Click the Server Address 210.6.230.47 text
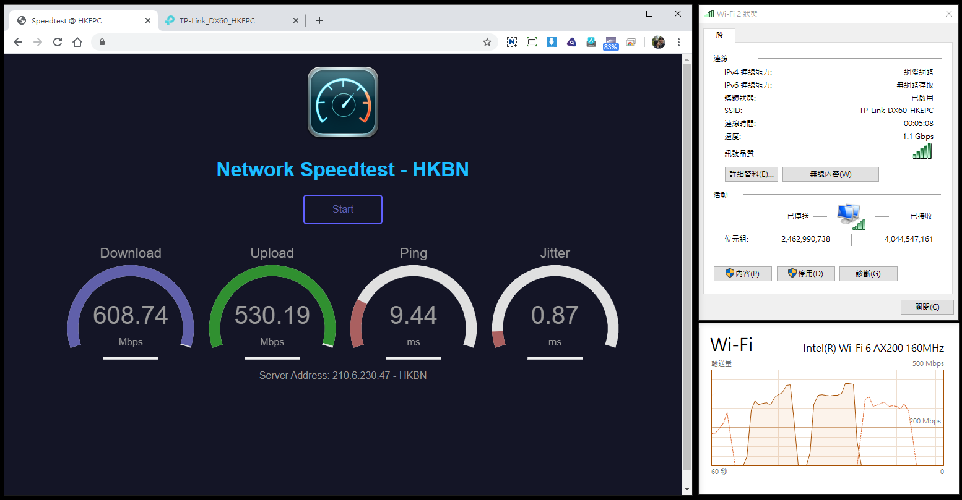This screenshot has height=500, width=962. [343, 375]
